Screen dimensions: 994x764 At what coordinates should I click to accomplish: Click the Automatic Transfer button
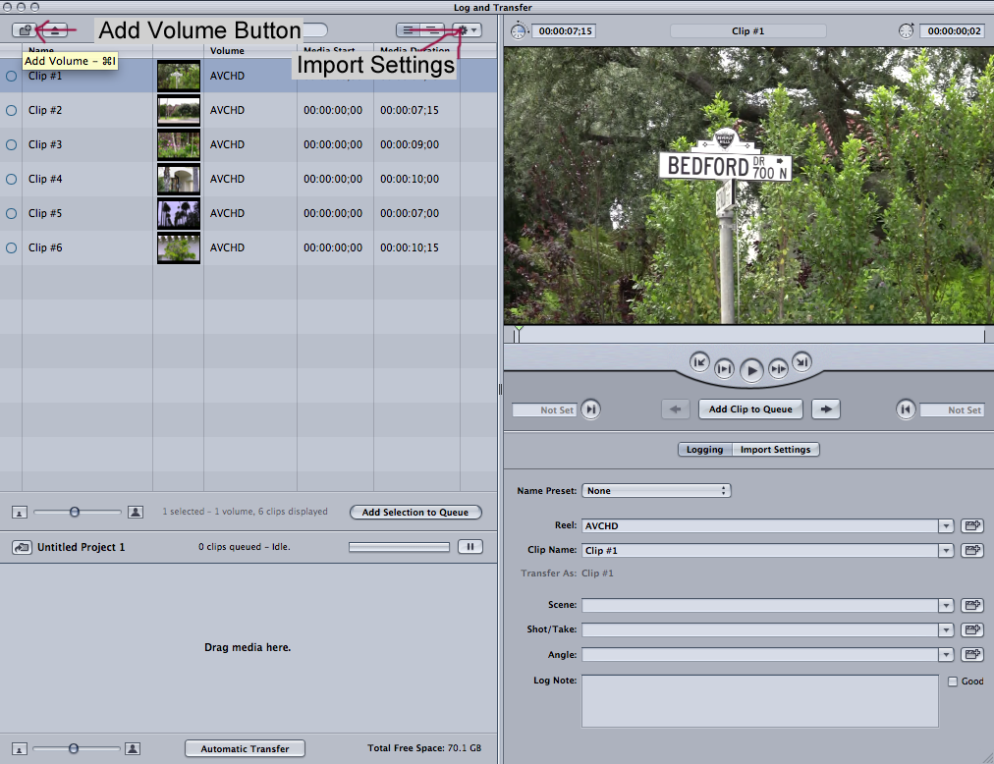(x=245, y=749)
